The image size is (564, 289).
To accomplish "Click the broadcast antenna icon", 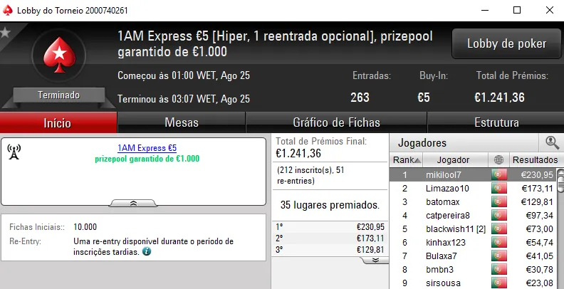I will [13, 152].
